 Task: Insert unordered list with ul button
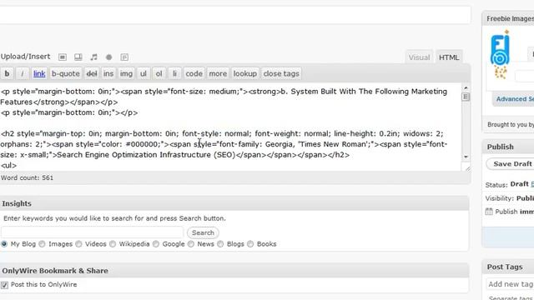tap(143, 73)
